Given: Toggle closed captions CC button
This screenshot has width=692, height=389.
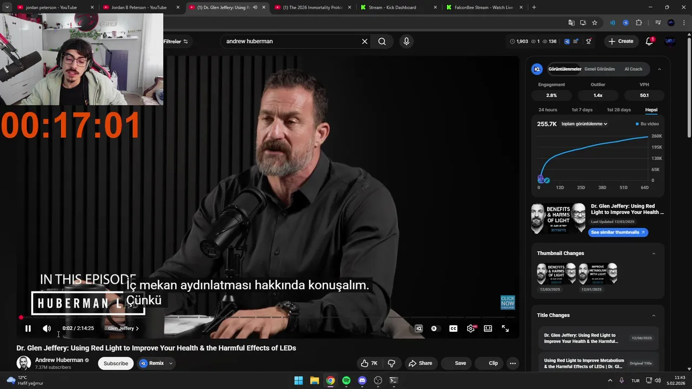Looking at the screenshot, I should 454,328.
